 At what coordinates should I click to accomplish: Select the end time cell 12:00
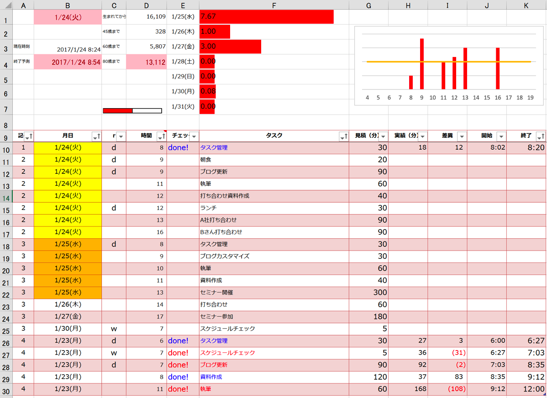(526, 389)
